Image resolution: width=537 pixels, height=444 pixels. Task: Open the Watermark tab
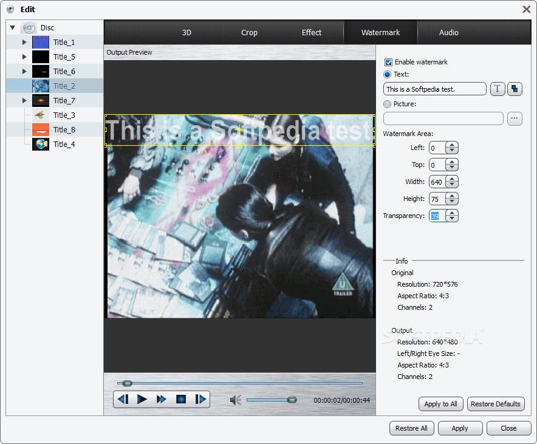pos(380,33)
